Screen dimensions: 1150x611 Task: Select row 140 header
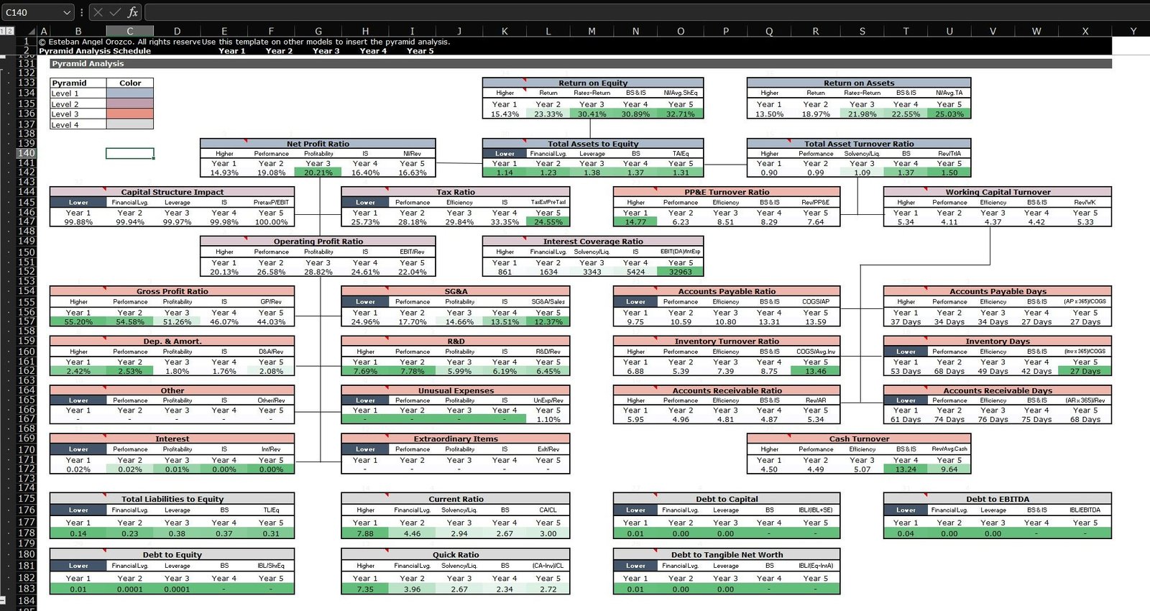click(26, 153)
